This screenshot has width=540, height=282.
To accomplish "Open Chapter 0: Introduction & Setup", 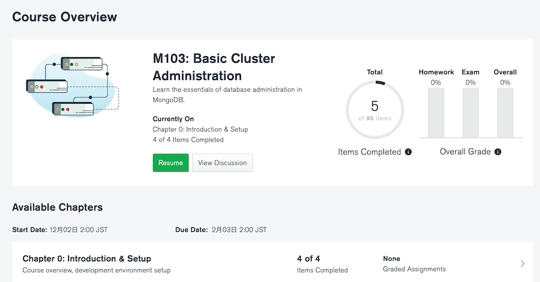I will (87, 259).
